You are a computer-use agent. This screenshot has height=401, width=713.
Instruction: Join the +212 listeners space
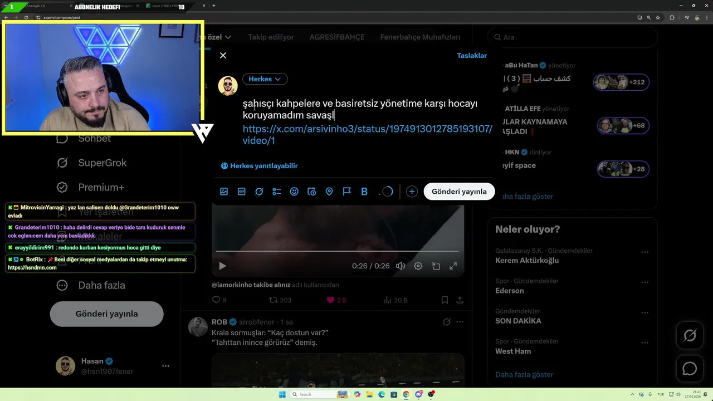(x=621, y=82)
